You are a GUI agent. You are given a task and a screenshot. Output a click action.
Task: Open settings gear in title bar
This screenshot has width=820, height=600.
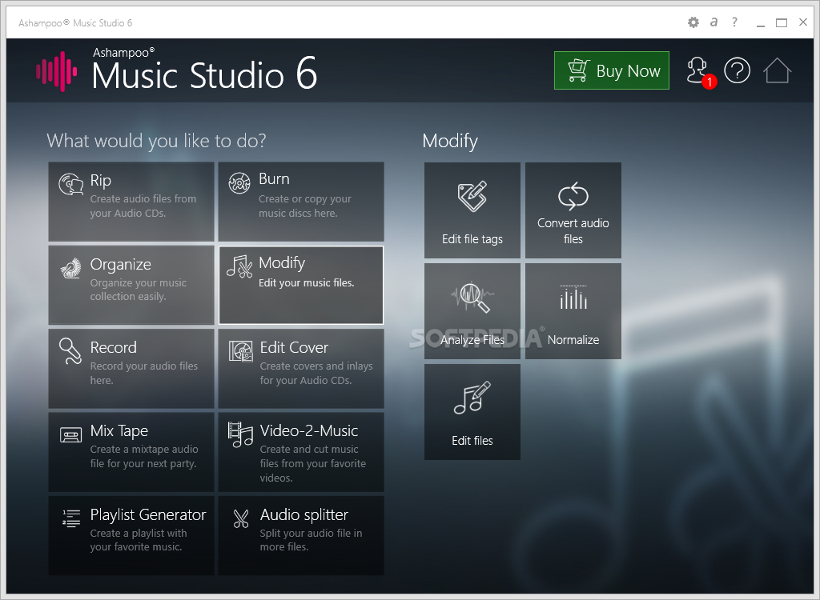[x=693, y=22]
